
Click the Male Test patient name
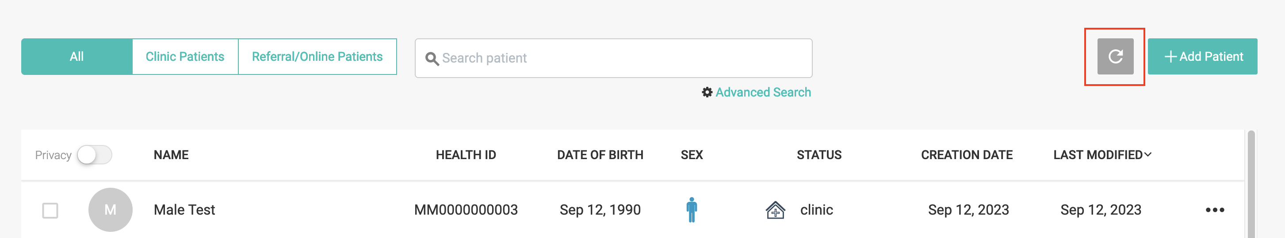tap(184, 210)
